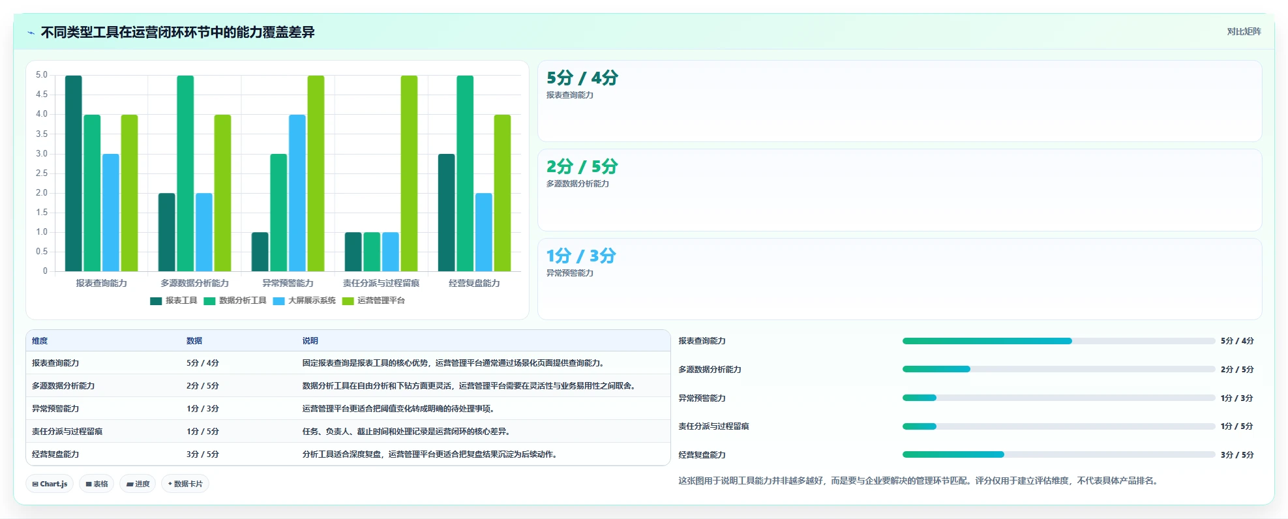Toggle the 运营管理平台 legend item
Image resolution: width=1288 pixels, height=519 pixels.
click(x=373, y=301)
